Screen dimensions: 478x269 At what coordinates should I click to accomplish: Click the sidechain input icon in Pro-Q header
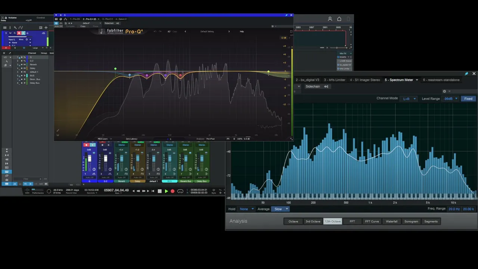(x=117, y=23)
